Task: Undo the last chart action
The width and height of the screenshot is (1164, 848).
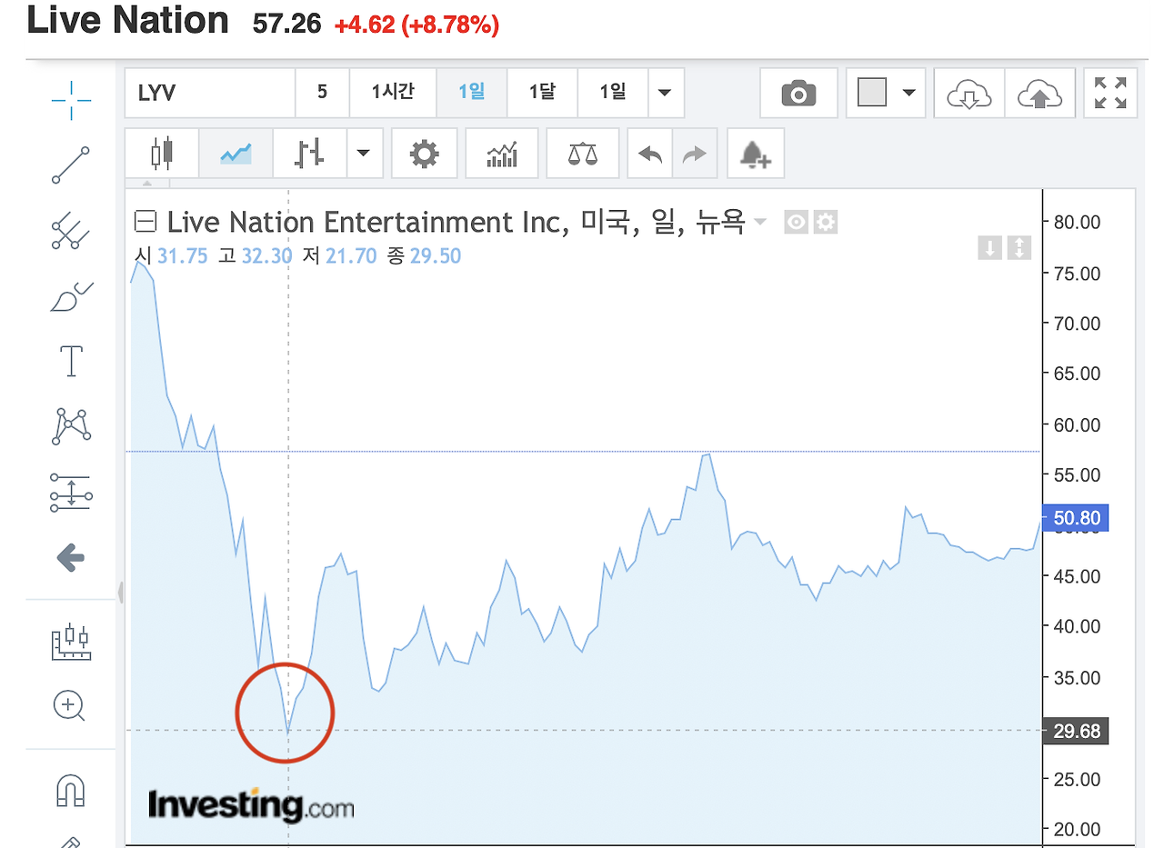Action: coord(650,153)
